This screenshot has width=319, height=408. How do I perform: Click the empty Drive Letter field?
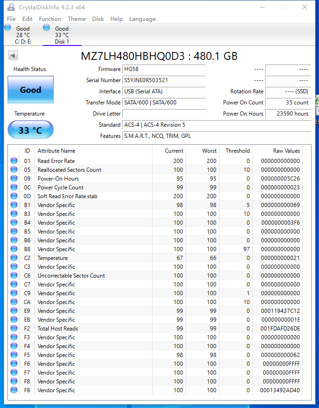click(164, 114)
